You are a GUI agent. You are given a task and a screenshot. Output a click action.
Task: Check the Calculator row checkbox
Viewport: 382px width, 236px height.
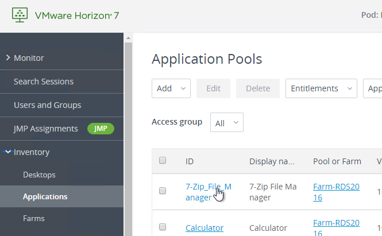pos(163,227)
